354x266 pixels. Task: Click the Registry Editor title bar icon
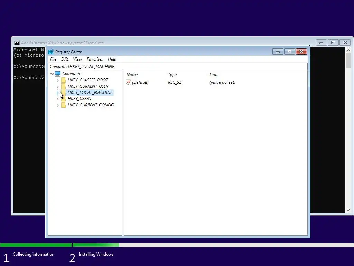click(51, 52)
